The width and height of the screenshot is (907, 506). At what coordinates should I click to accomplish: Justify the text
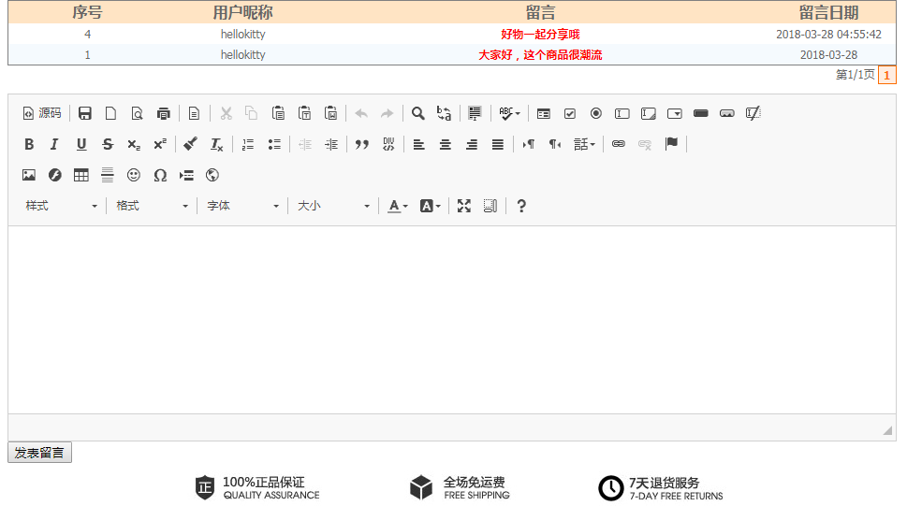tap(498, 144)
